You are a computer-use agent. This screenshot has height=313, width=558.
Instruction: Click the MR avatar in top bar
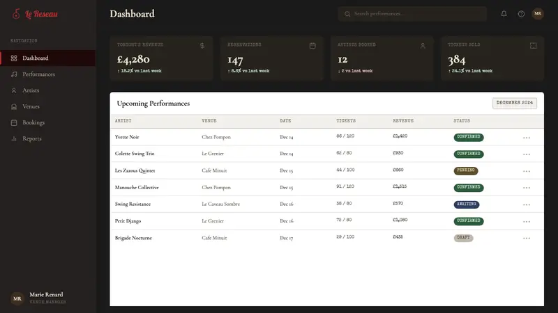(x=538, y=13)
